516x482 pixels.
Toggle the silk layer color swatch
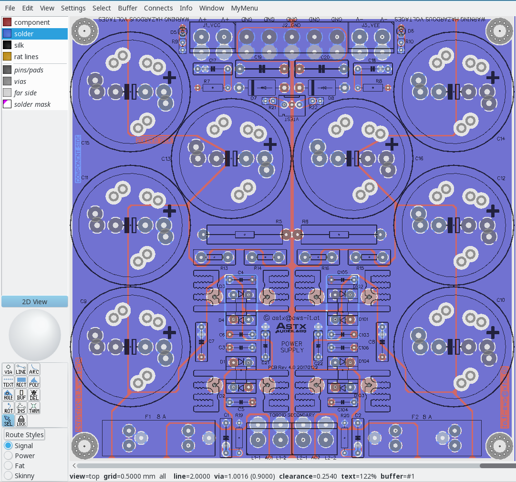(7, 45)
